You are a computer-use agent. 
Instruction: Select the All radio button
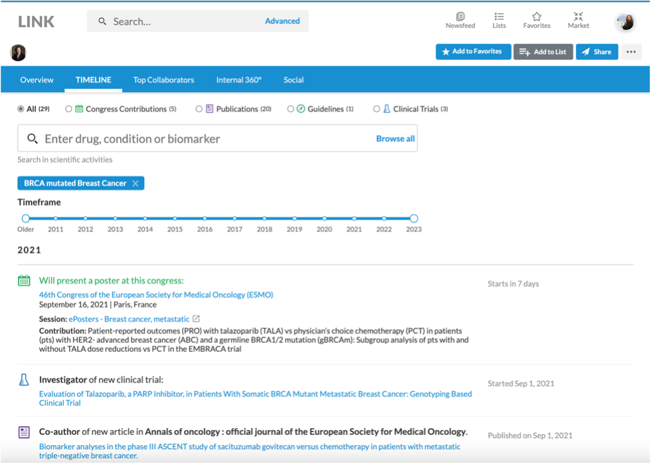click(x=21, y=109)
